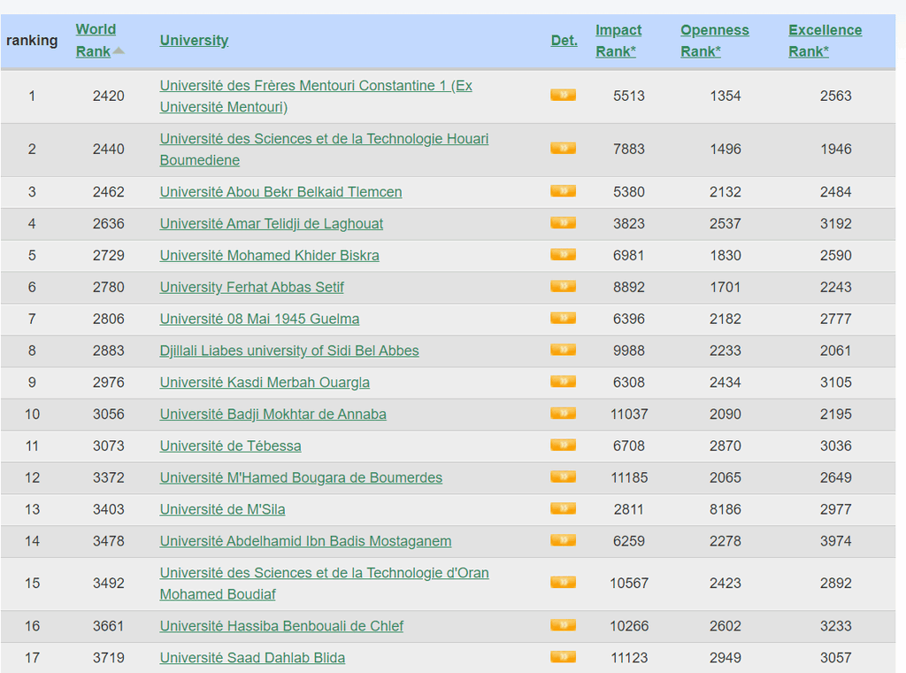Open Université Badji Mokhtar de Annaba link
Screen dimensions: 906x673
(273, 414)
